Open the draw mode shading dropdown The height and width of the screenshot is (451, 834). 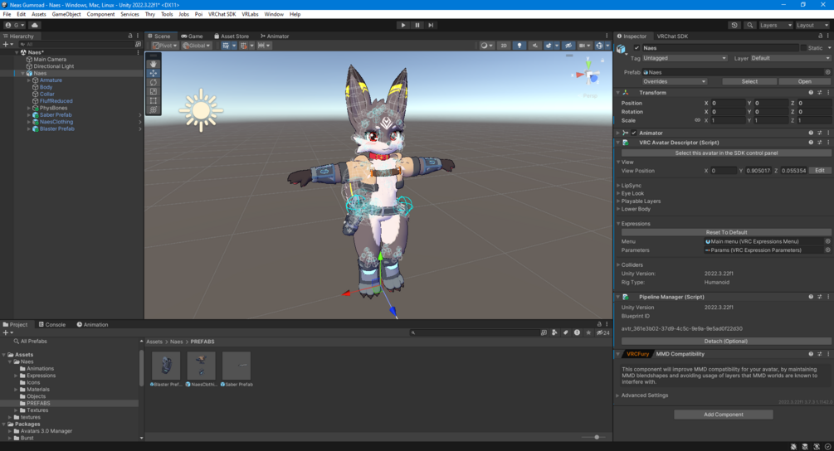(486, 46)
